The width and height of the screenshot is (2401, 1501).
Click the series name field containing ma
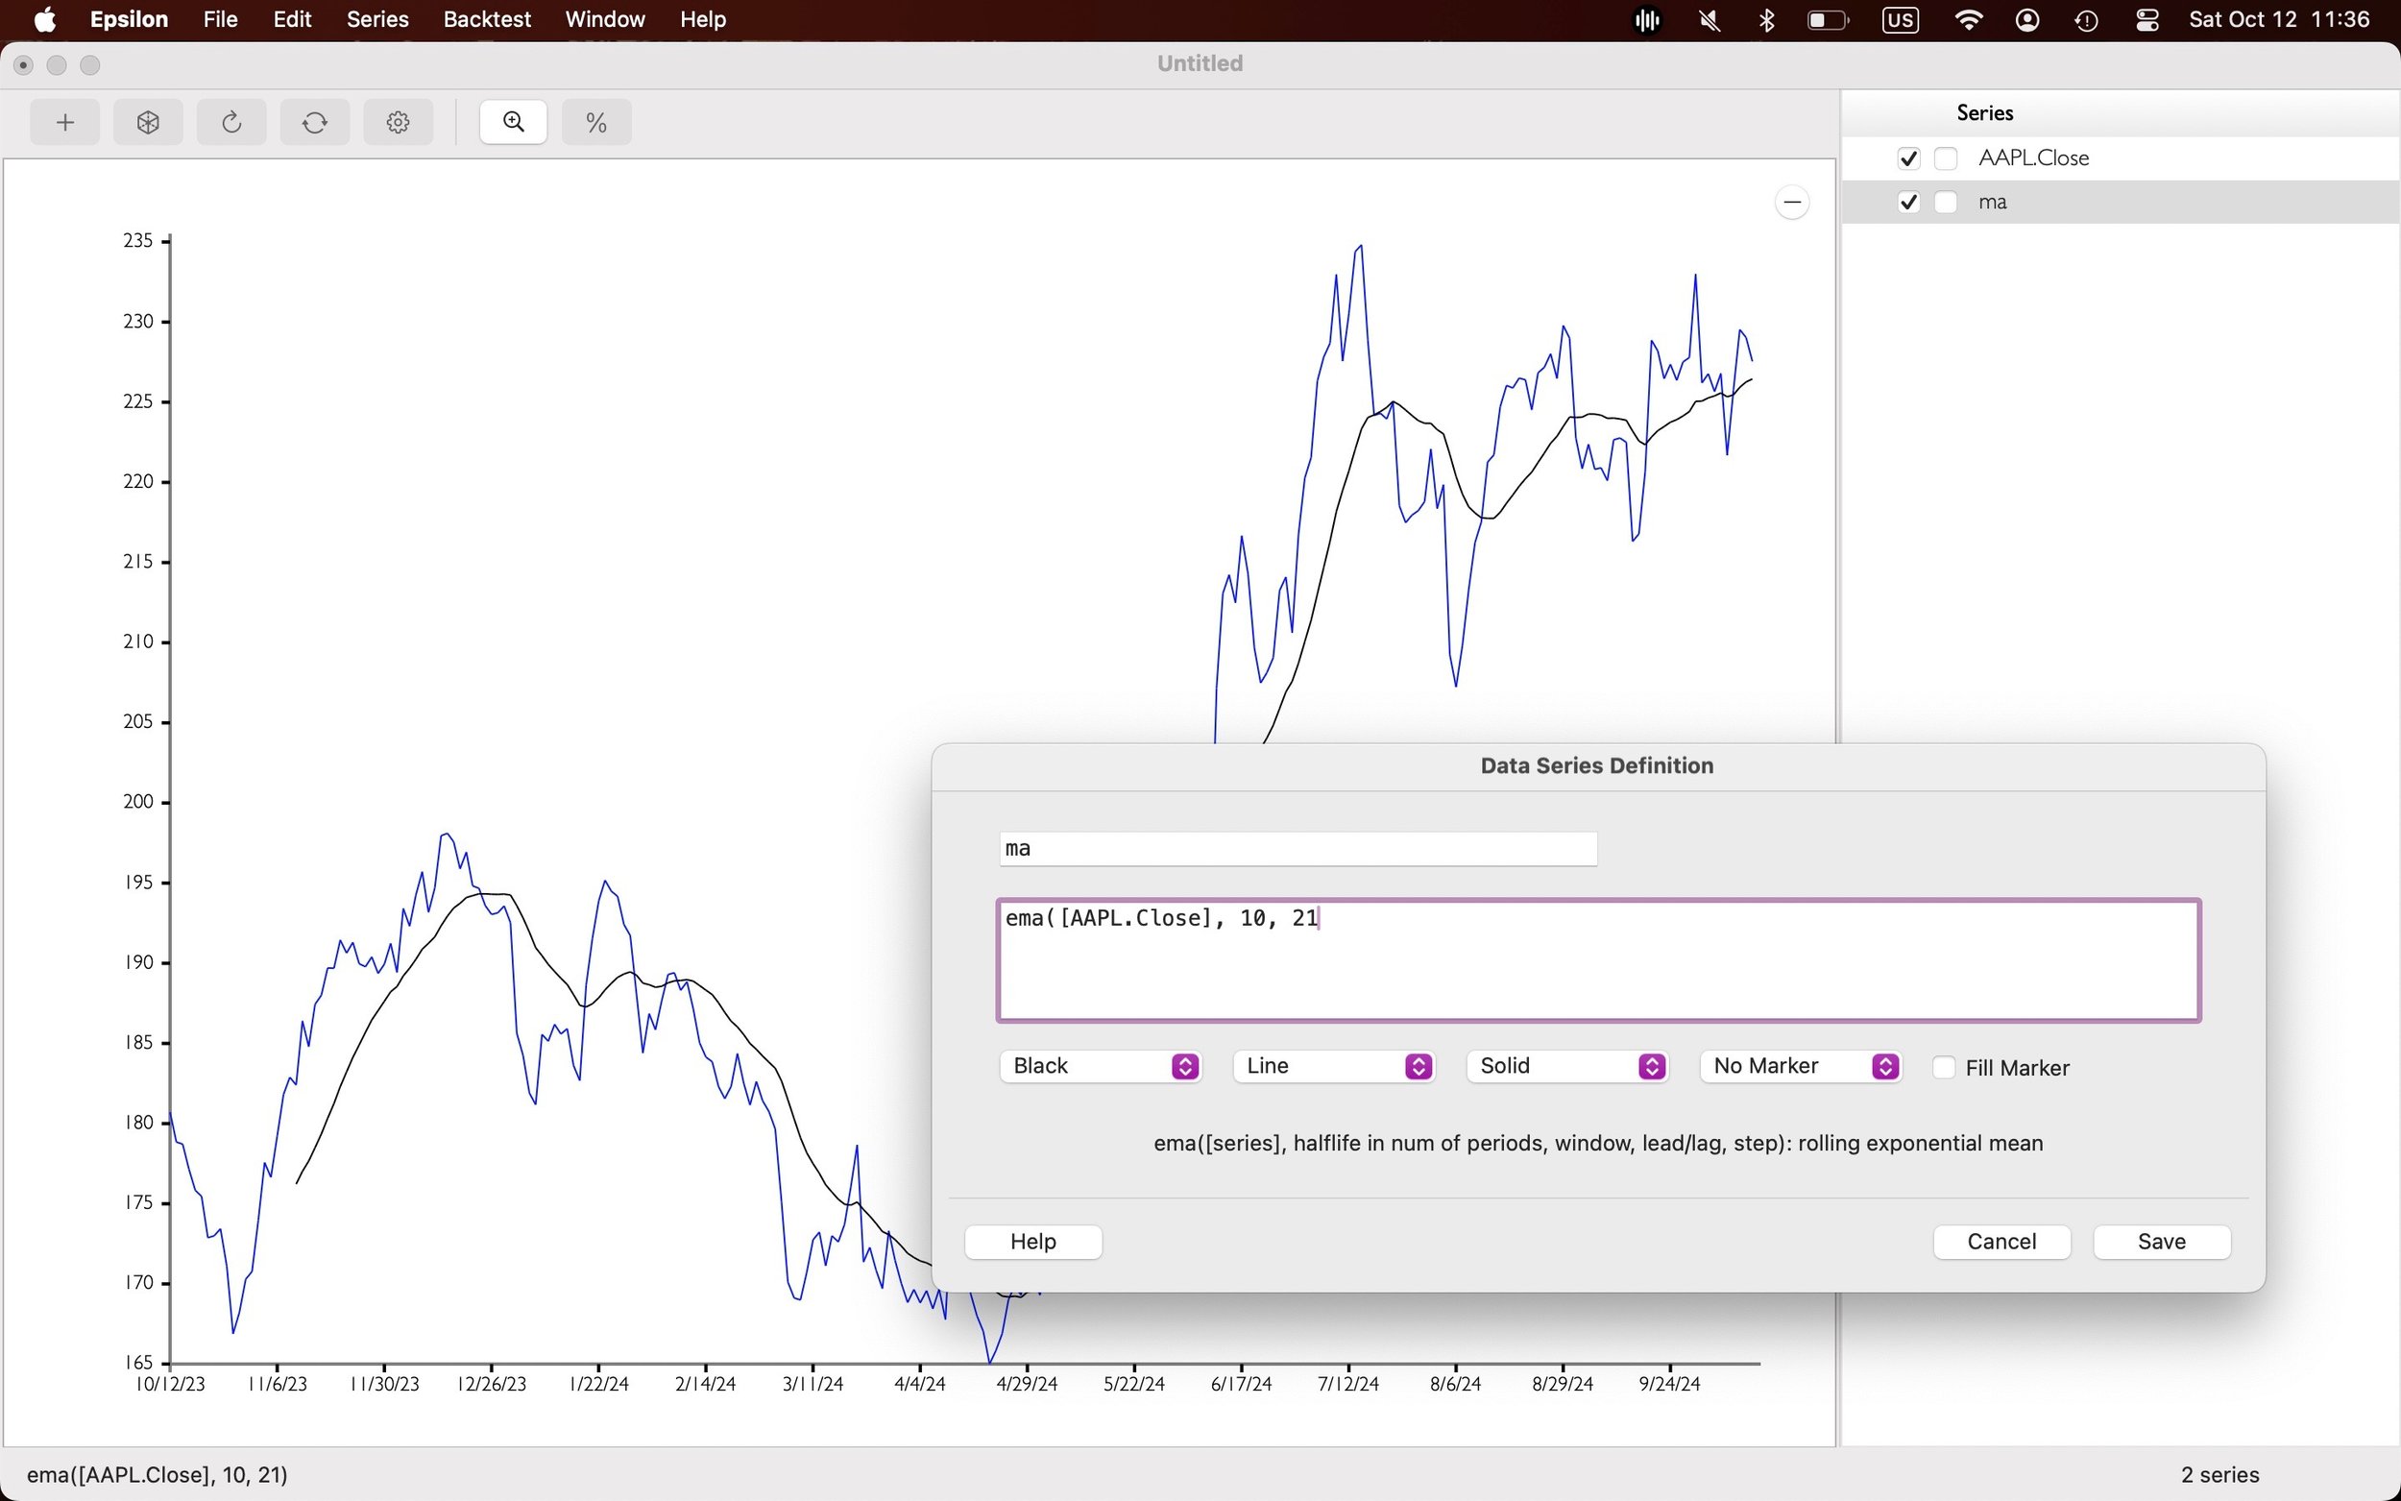pyautogui.click(x=1298, y=849)
